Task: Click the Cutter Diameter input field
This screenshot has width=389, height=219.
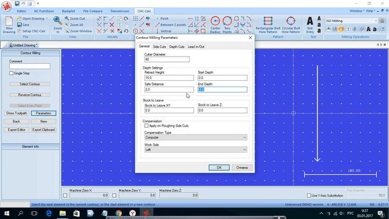Action: (x=167, y=60)
